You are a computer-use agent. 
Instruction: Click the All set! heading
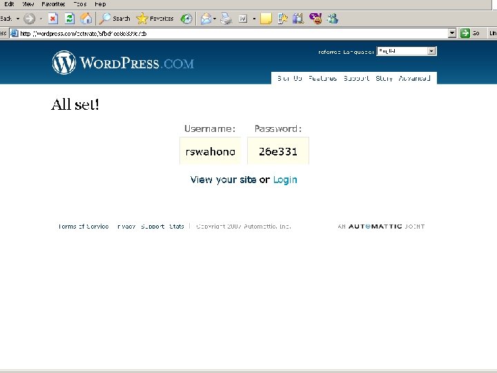coord(75,104)
